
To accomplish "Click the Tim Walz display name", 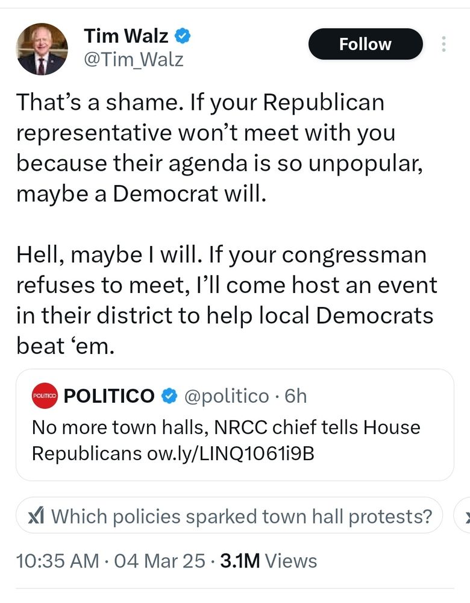I will (126, 36).
